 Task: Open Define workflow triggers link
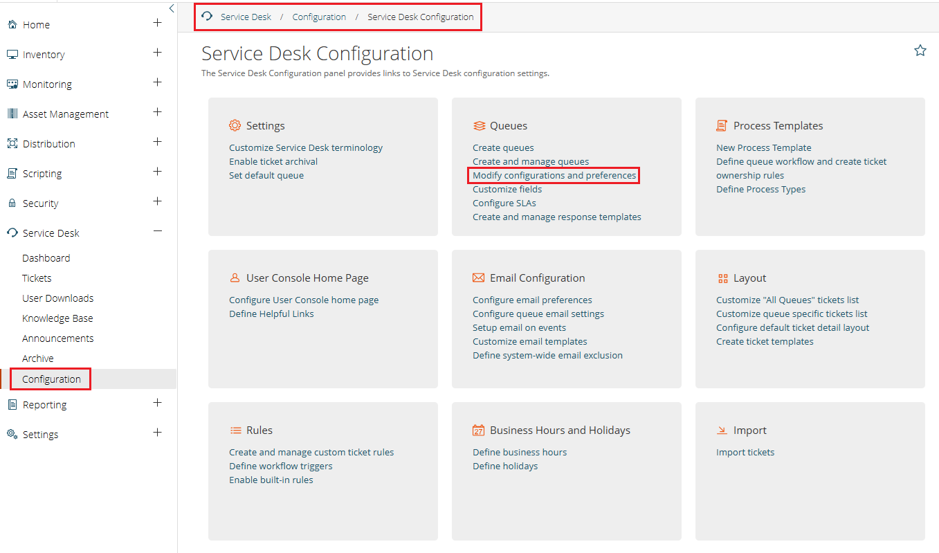click(281, 466)
